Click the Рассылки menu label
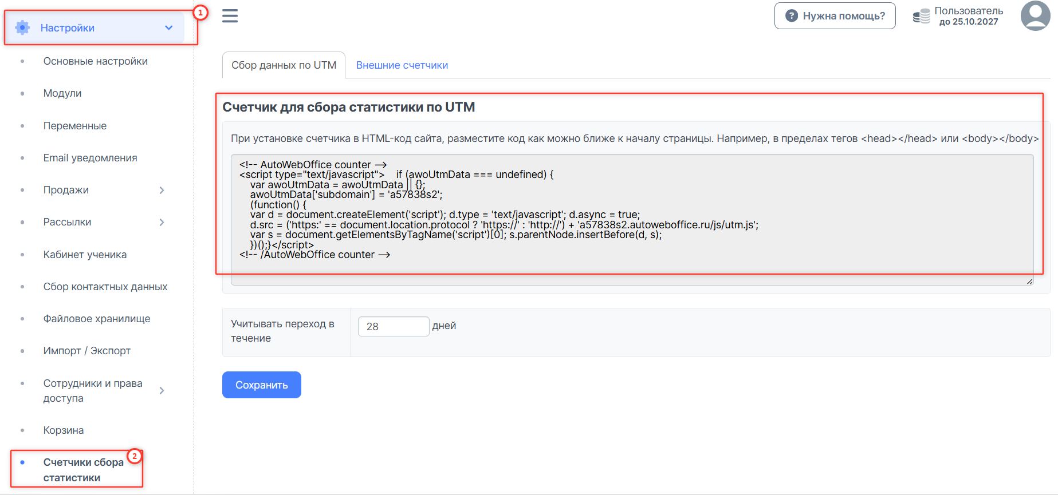The height and width of the screenshot is (495, 1058). coord(68,222)
